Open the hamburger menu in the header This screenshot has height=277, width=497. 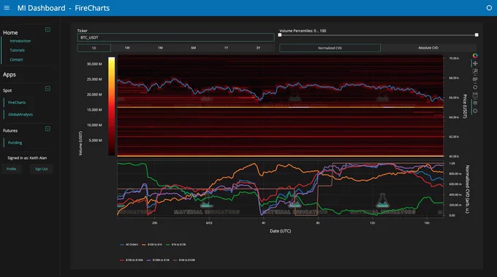7,8
